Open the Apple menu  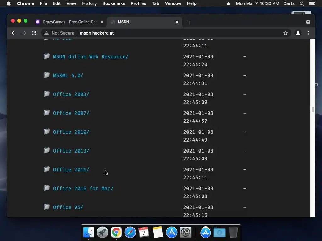[x=8, y=3]
